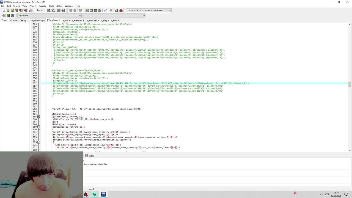Screen dimensions: 352x198
Task: Click the vertical editor scrollbar thumb
Action: [350, 84]
